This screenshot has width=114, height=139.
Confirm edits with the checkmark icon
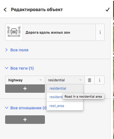107,10
